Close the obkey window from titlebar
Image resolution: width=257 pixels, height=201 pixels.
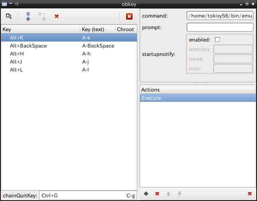point(253,4)
